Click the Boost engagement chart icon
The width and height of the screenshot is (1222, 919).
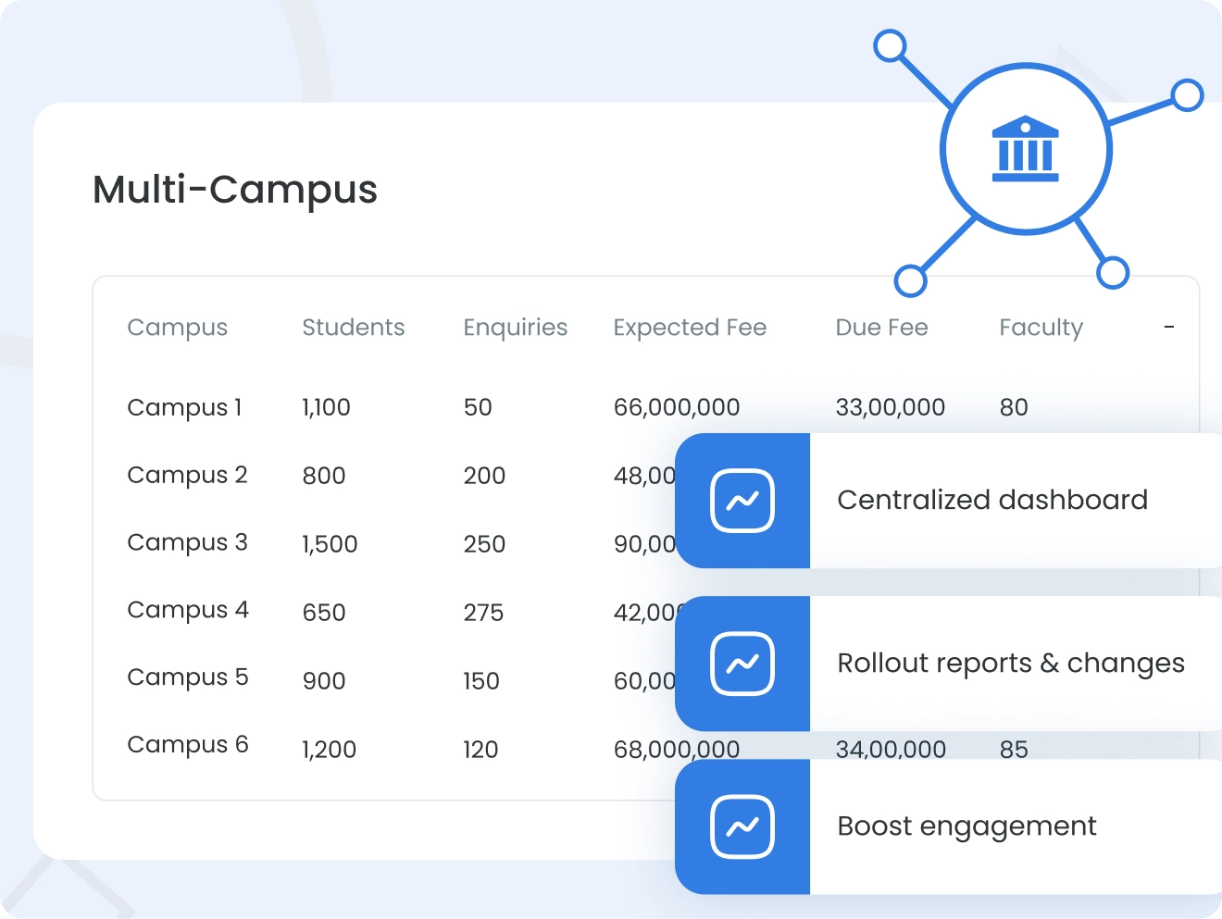[x=742, y=826]
